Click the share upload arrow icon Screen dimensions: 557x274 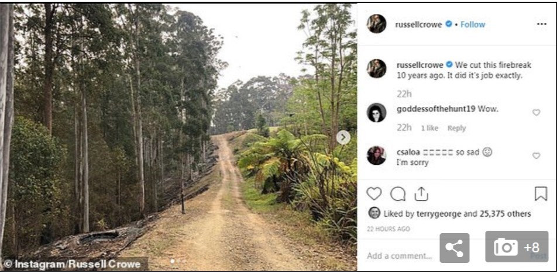coord(421,194)
